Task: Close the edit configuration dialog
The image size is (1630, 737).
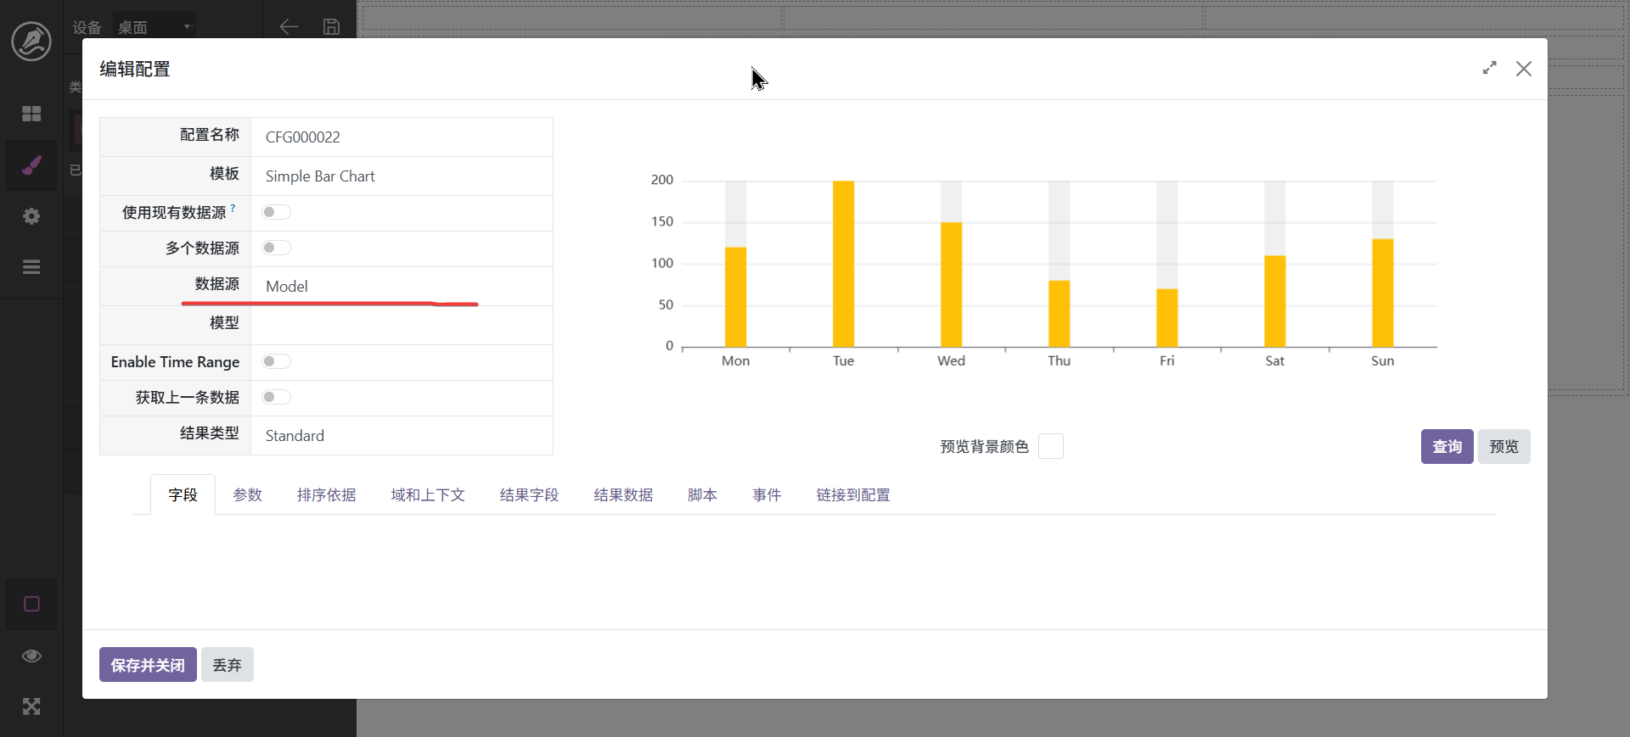Action: (1524, 69)
